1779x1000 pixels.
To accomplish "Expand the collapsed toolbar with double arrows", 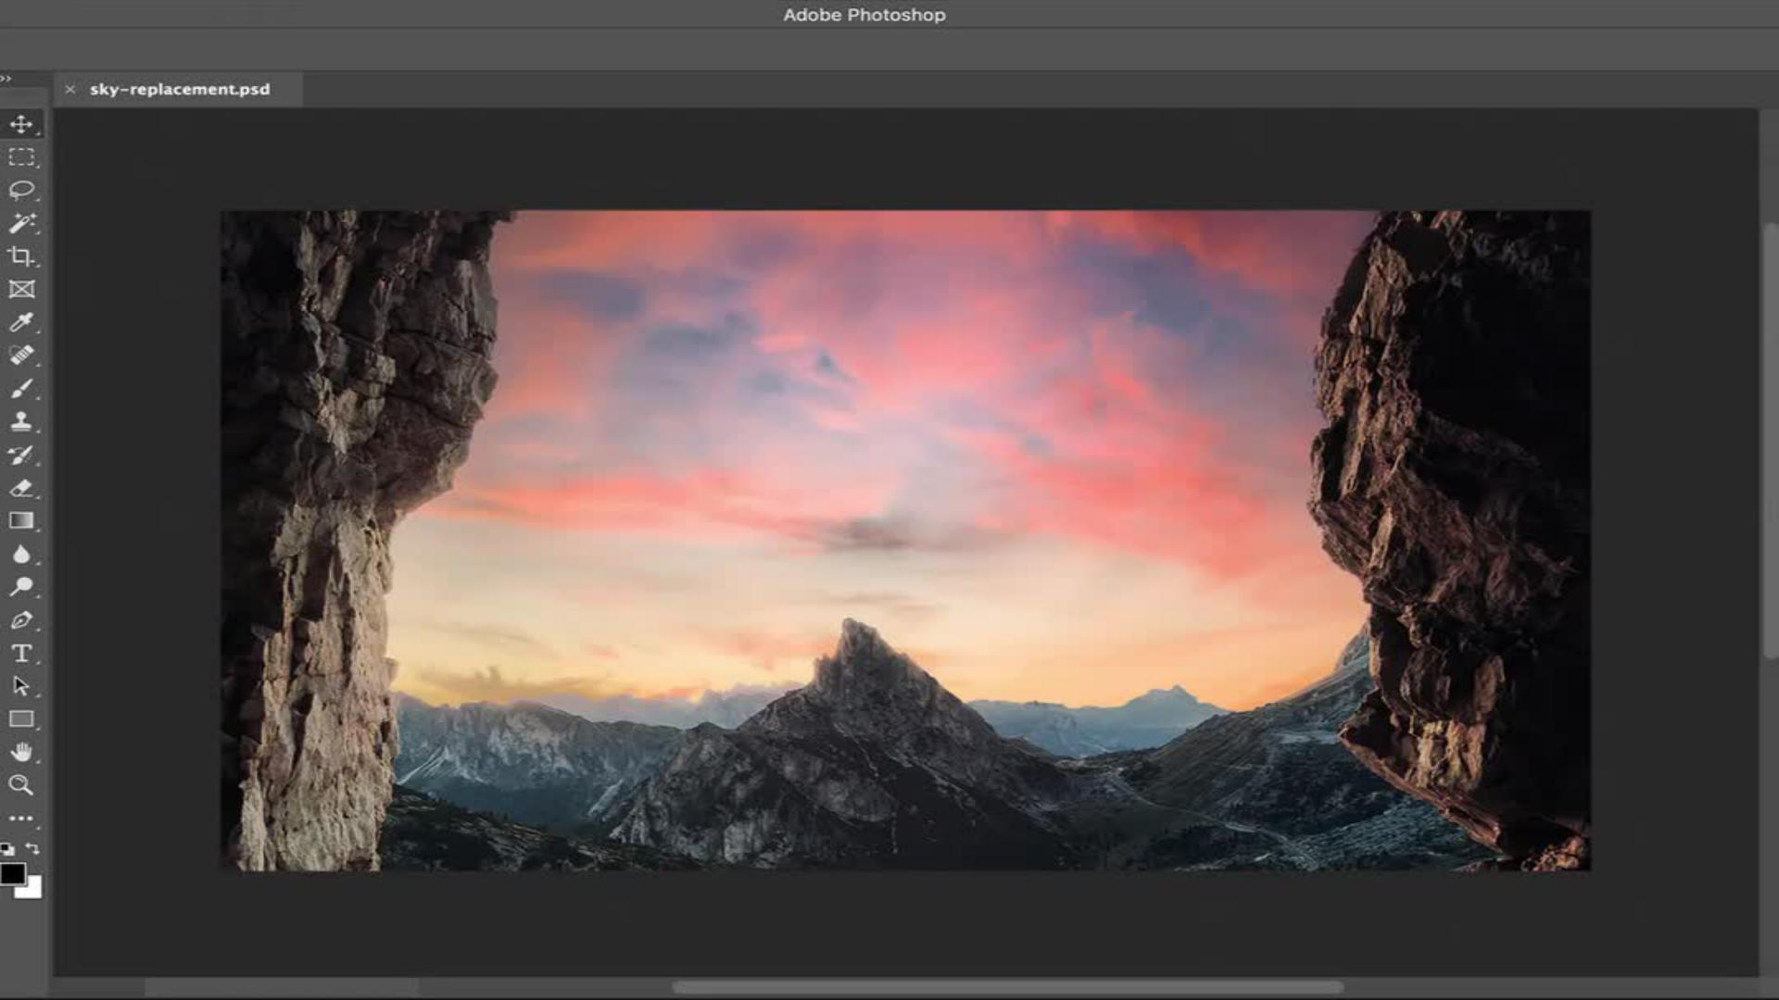I will 6,79.
